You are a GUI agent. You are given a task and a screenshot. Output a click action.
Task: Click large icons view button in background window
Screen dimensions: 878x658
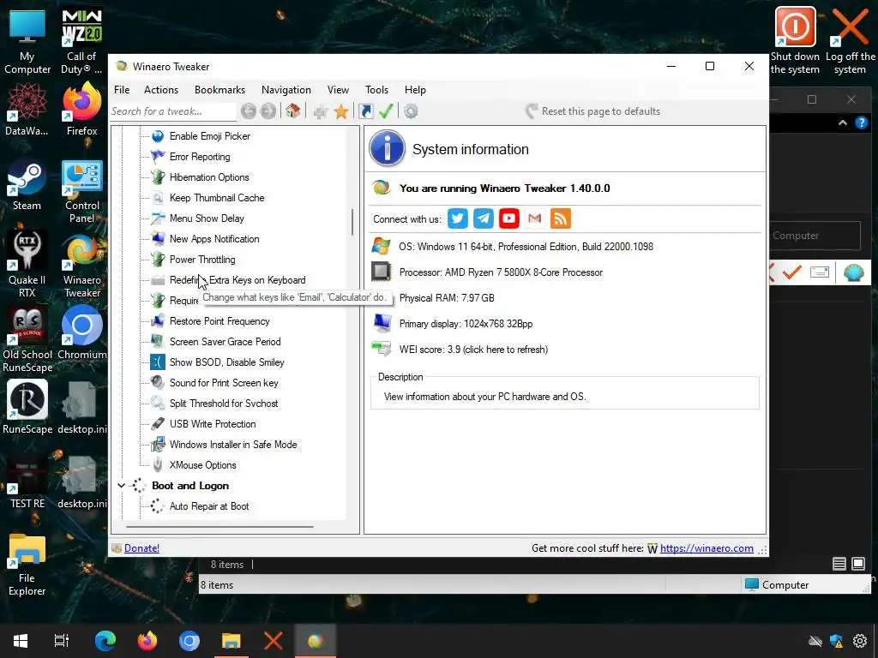coord(857,564)
